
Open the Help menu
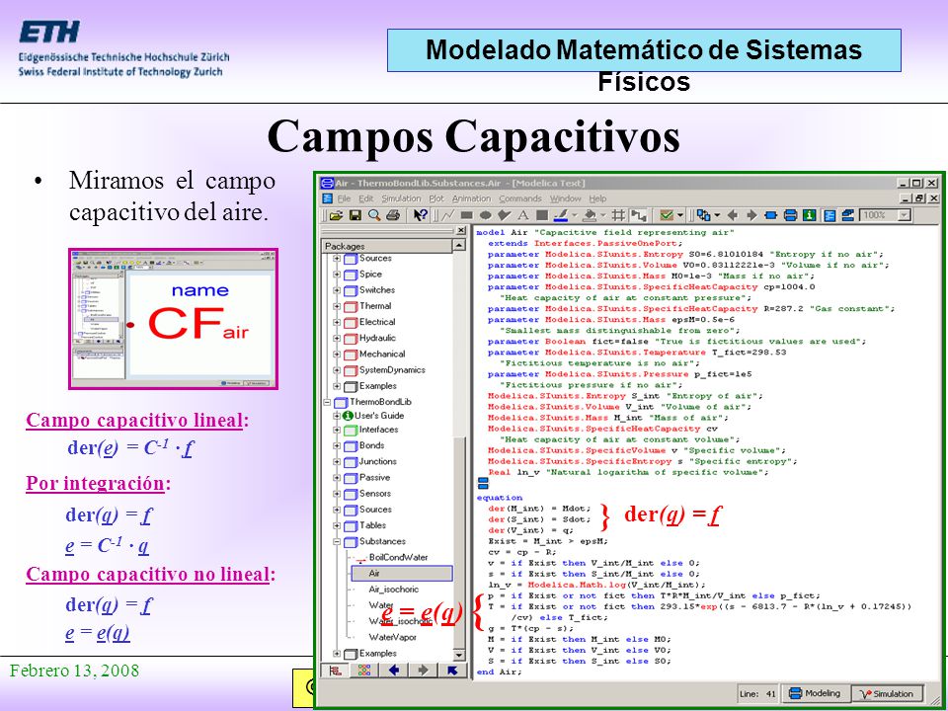pyautogui.click(x=597, y=198)
